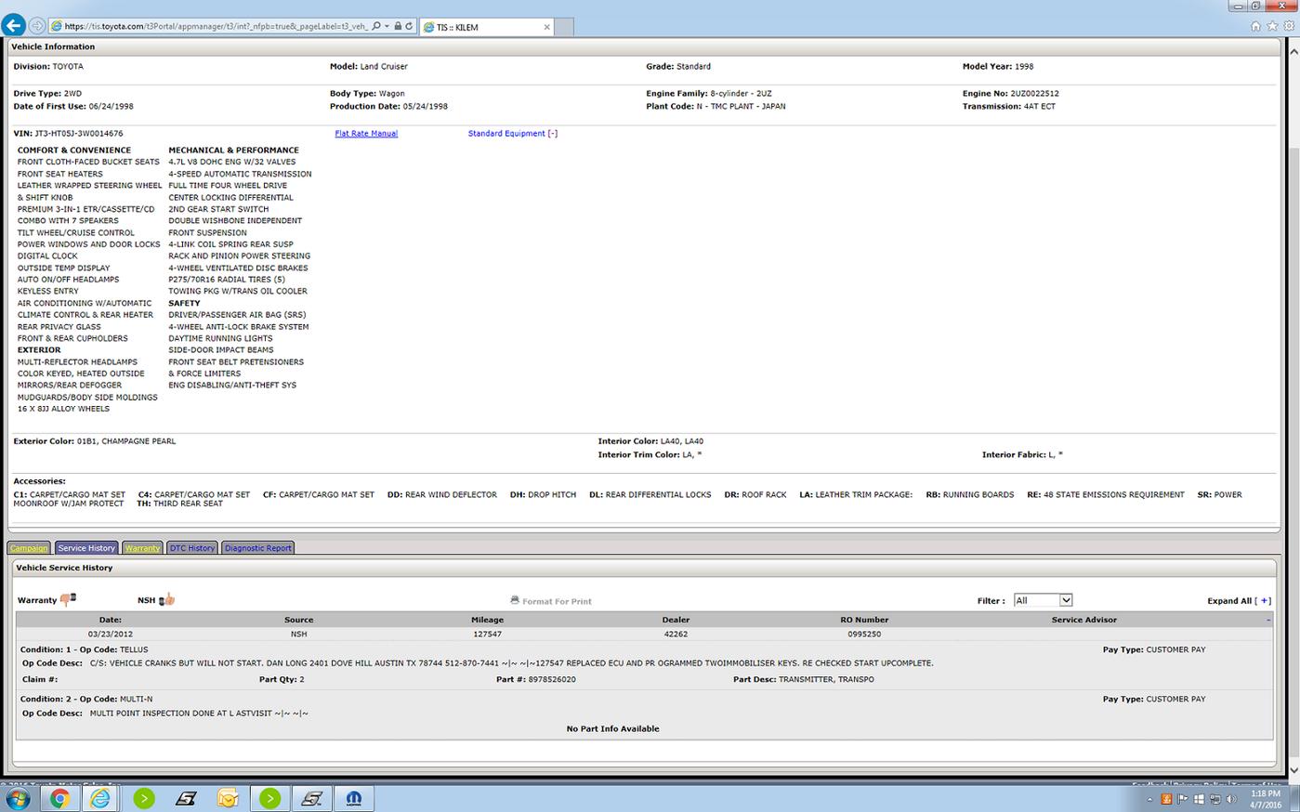This screenshot has height=812, width=1300.
Task: Open the Windows Start menu
Action: point(18,798)
